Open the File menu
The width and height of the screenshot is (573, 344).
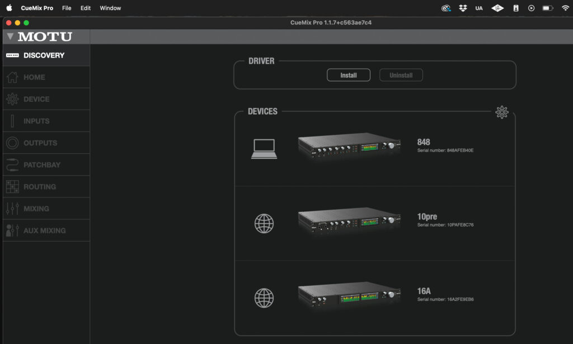pos(67,8)
